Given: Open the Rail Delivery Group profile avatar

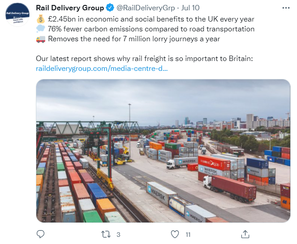Looking at the screenshot, I should coord(17,18).
